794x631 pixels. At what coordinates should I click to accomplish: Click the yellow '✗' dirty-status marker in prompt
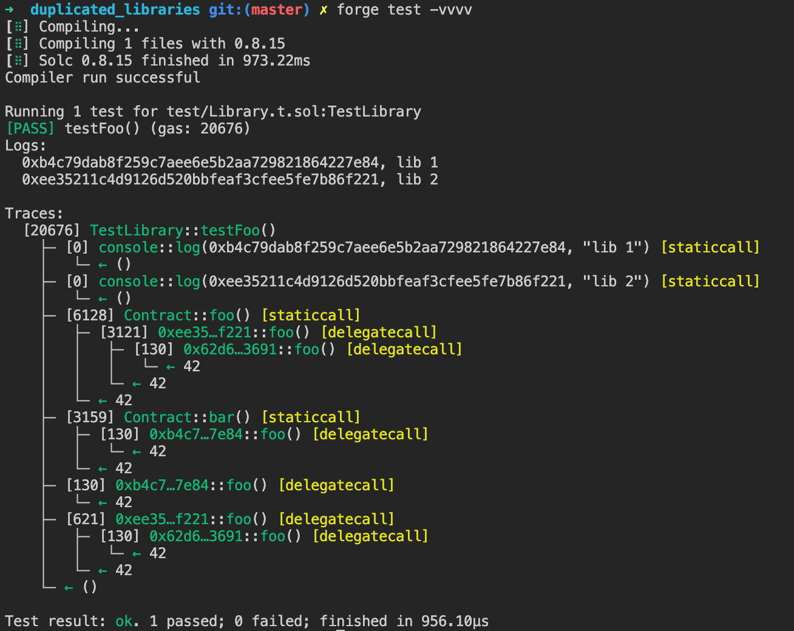tap(324, 10)
